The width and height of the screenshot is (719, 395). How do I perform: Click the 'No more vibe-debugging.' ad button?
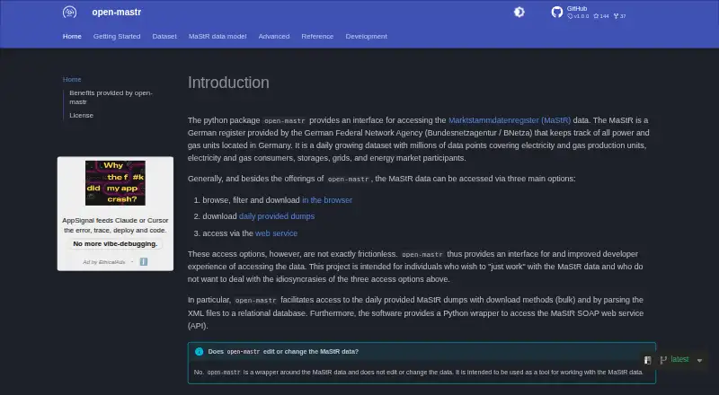[115, 244]
